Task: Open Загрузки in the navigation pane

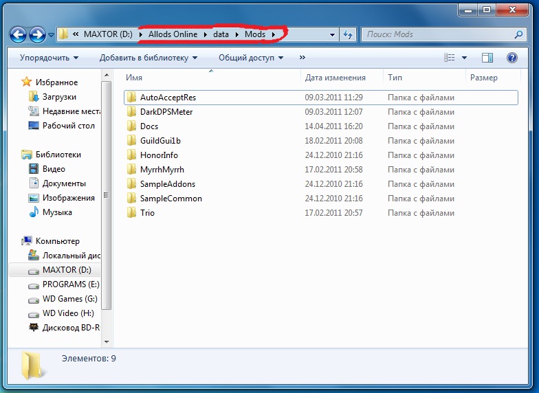Action: (52, 97)
